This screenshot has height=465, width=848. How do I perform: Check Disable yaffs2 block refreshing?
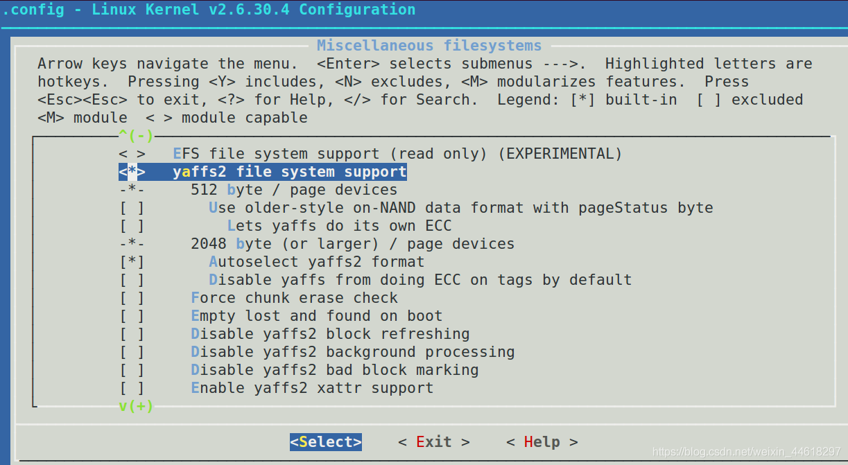coord(132,334)
